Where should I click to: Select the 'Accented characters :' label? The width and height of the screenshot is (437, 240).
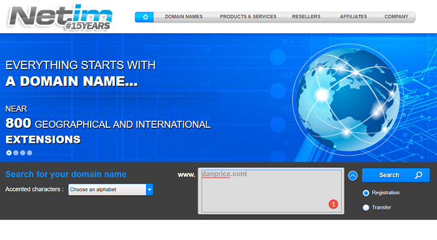(x=35, y=189)
